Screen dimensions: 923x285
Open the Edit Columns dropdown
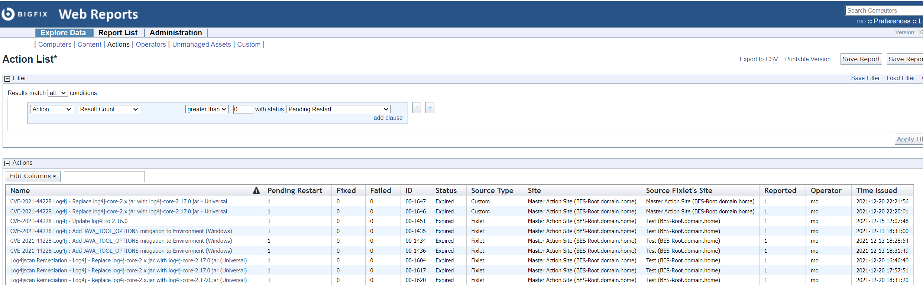pyautogui.click(x=33, y=176)
